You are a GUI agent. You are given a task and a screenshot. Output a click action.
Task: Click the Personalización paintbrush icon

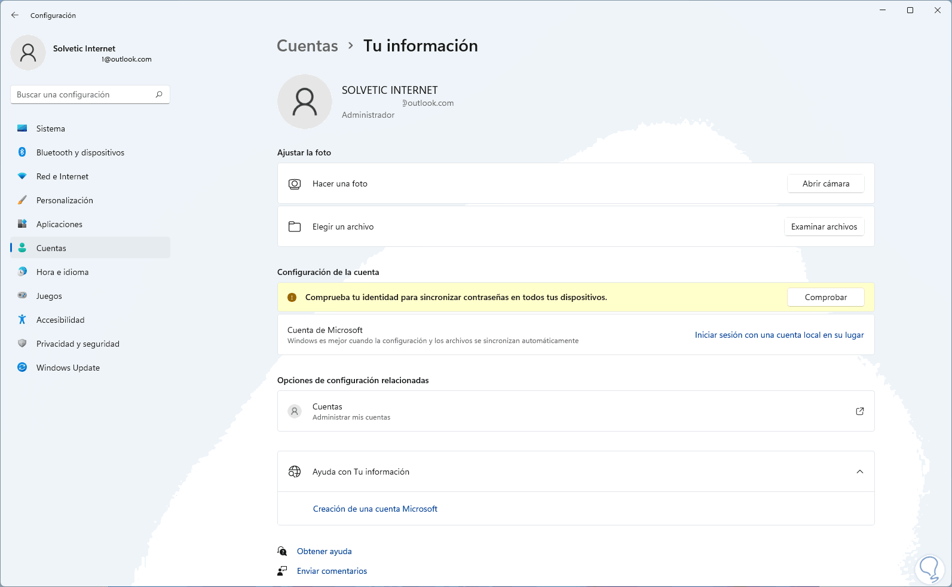[22, 200]
